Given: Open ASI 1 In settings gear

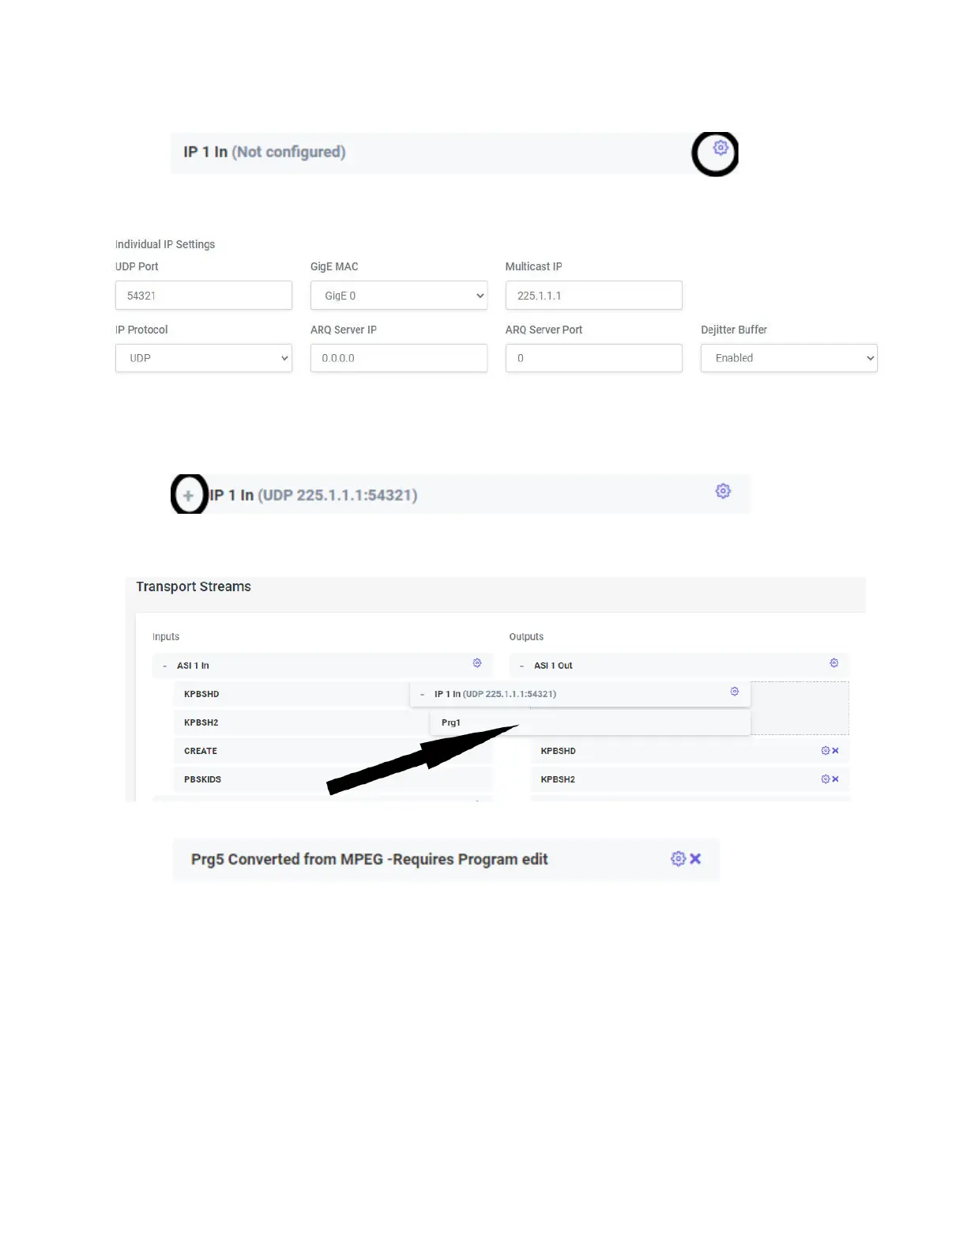Looking at the screenshot, I should pyautogui.click(x=477, y=663).
